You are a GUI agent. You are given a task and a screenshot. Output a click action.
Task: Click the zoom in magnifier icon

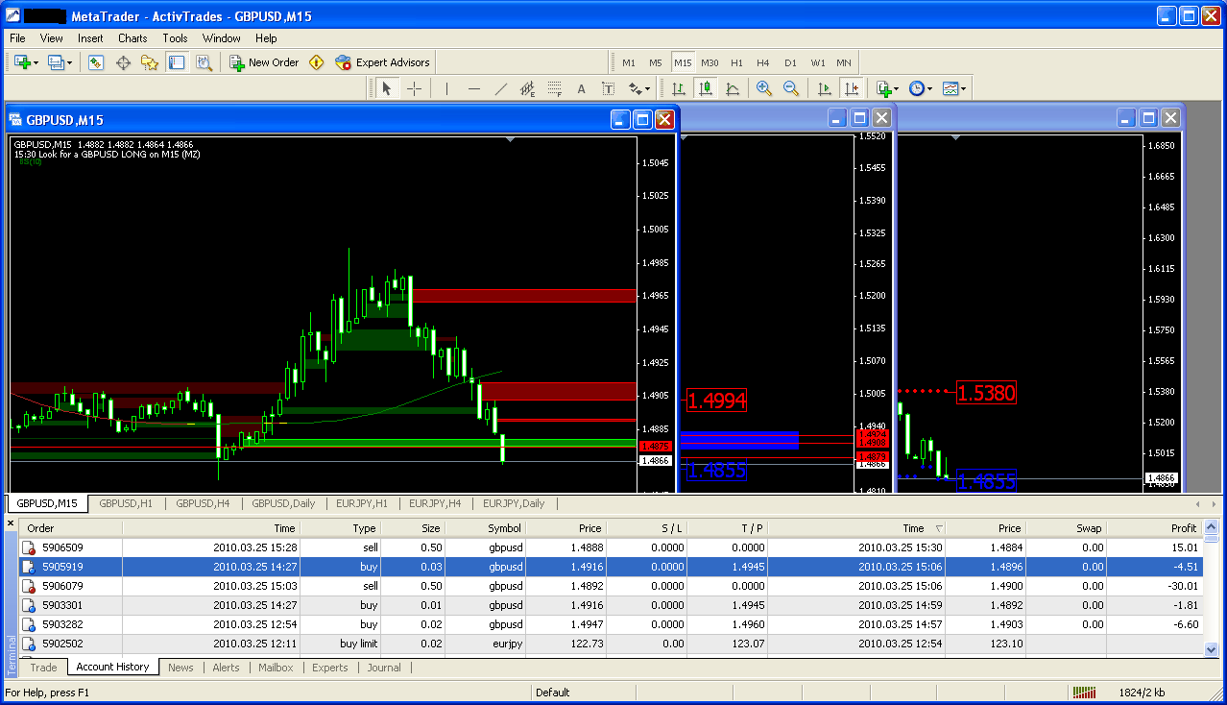pos(764,89)
